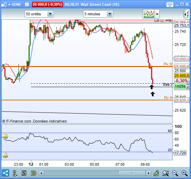Click the Piv M pivot line label
Screen dimensions: 191x179
tap(168, 64)
